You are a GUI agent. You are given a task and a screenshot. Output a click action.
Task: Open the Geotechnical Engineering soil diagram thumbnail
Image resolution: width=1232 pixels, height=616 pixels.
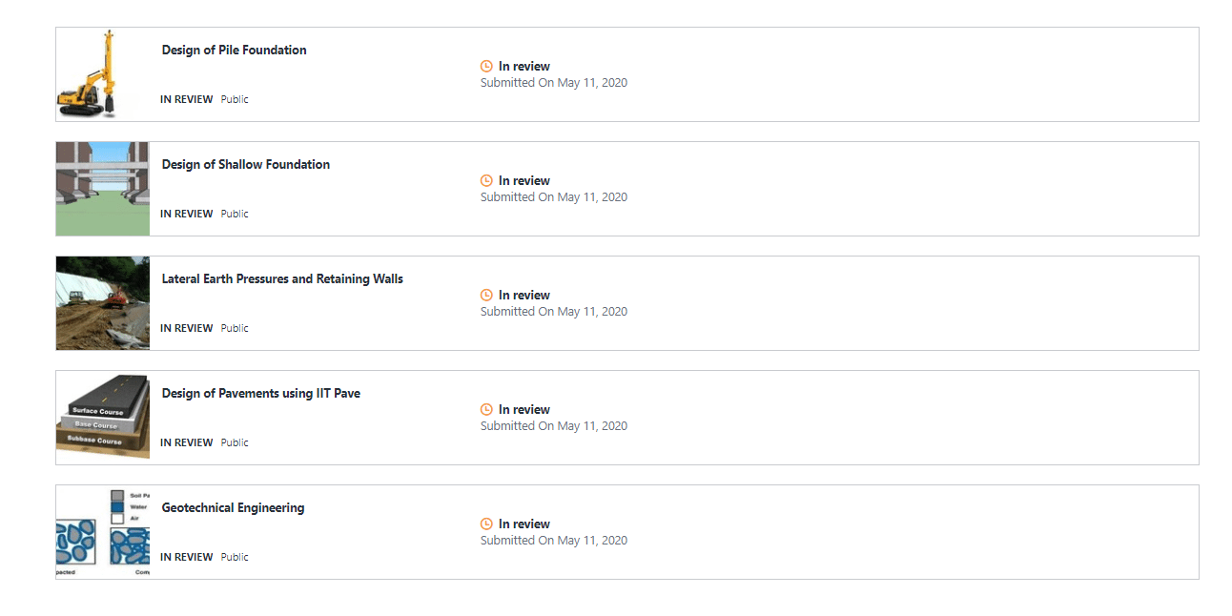pyautogui.click(x=102, y=532)
